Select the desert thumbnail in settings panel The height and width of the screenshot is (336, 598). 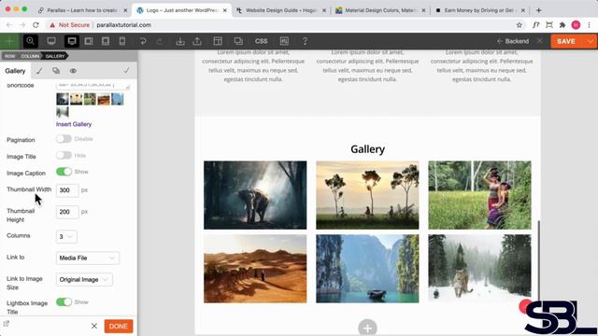pos(104,99)
